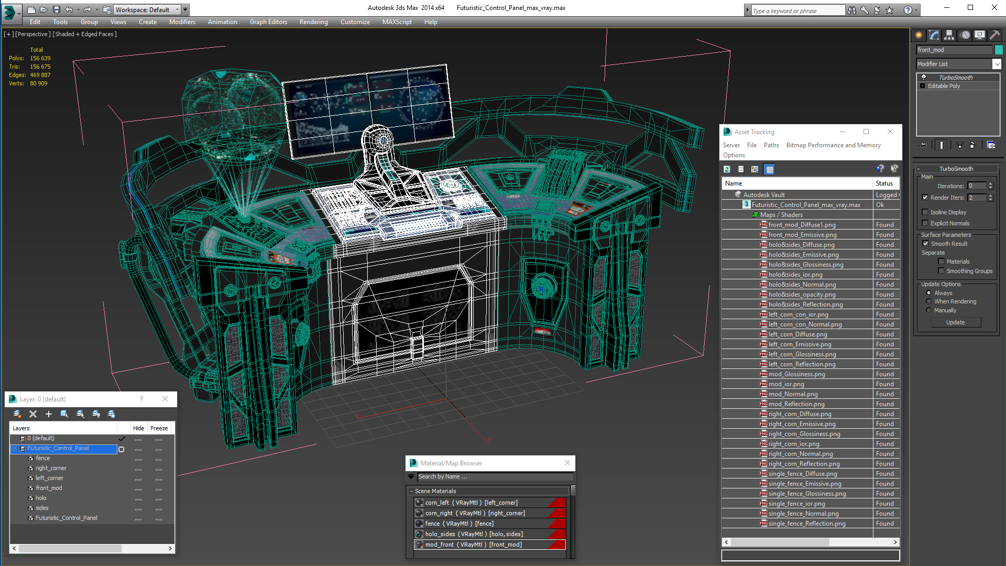Screen dimensions: 1006x566
Task: Open the Graph Editors menu
Action: tap(268, 22)
